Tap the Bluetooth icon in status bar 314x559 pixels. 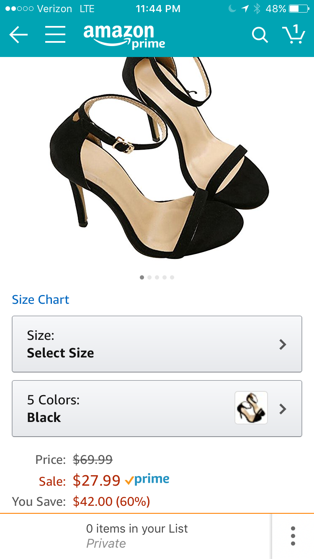pos(257,9)
